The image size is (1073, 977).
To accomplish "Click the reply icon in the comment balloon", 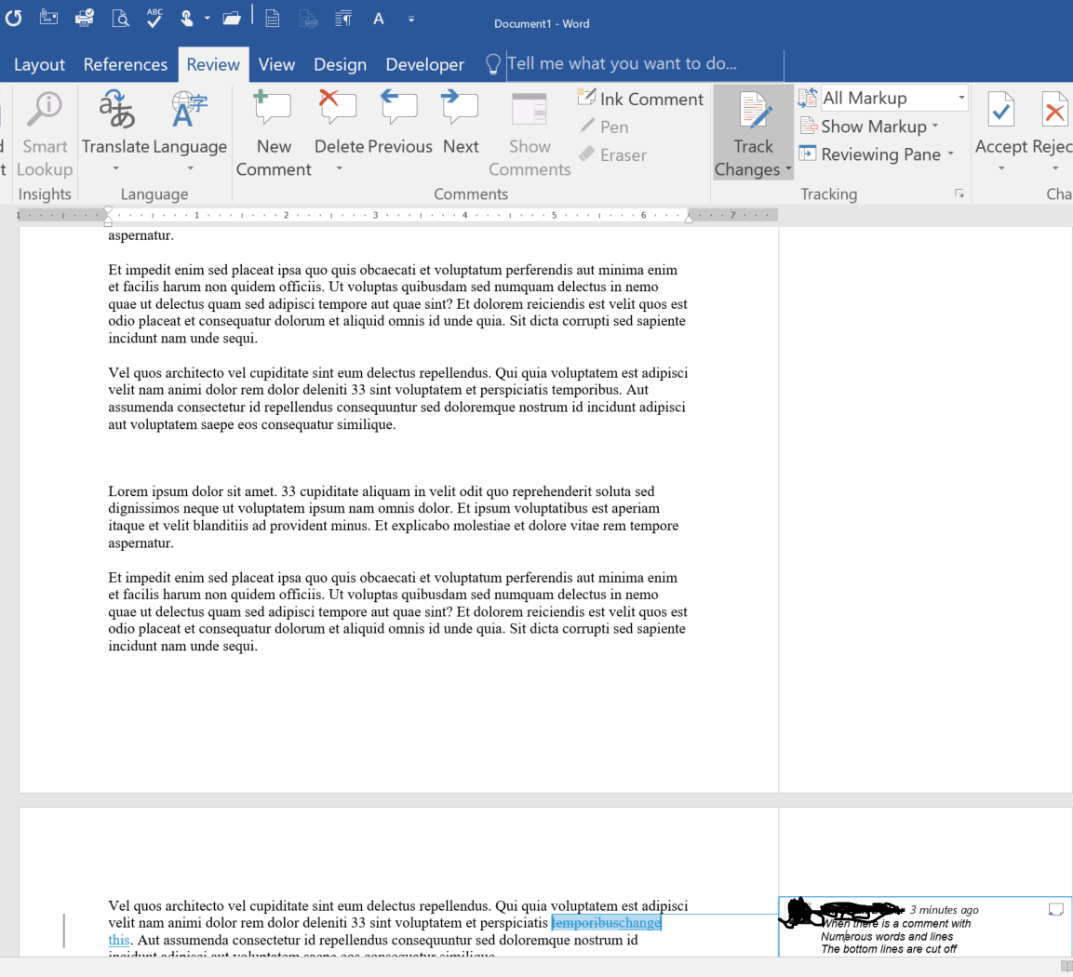I will [x=1056, y=909].
